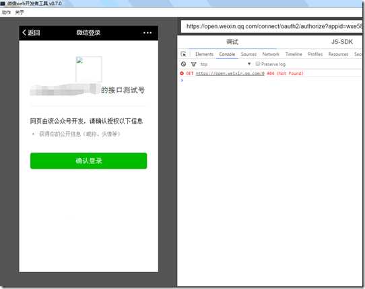Enable the Preserve log checkbox
Image resolution: width=365 pixels, height=289 pixels.
point(257,64)
